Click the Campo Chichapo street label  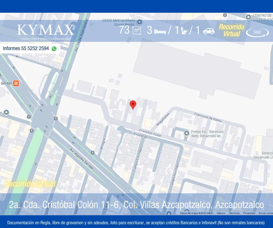coord(137,159)
